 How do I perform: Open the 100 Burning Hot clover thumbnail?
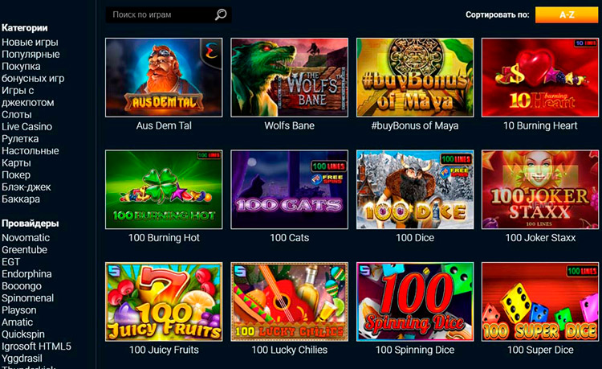tap(164, 190)
